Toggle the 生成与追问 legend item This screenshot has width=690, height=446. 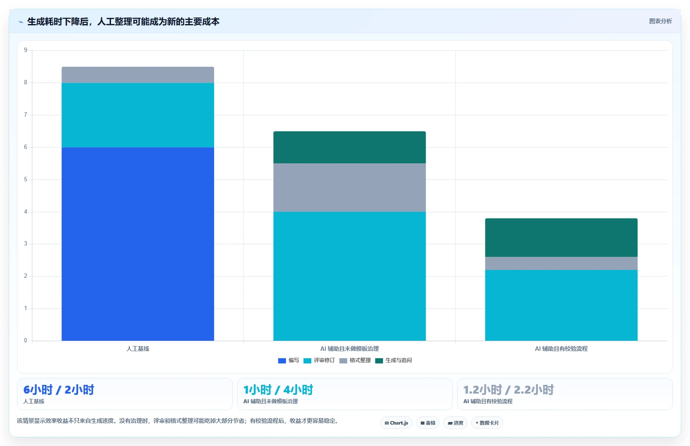393,360
